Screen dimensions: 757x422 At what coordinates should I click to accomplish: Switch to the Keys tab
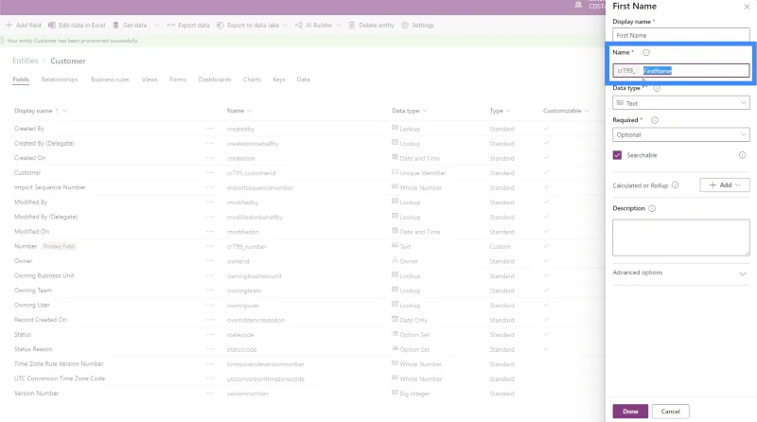pos(279,79)
